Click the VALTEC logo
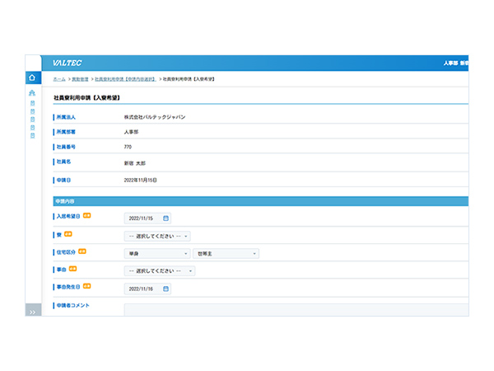This screenshot has height=371, width=494. point(67,63)
